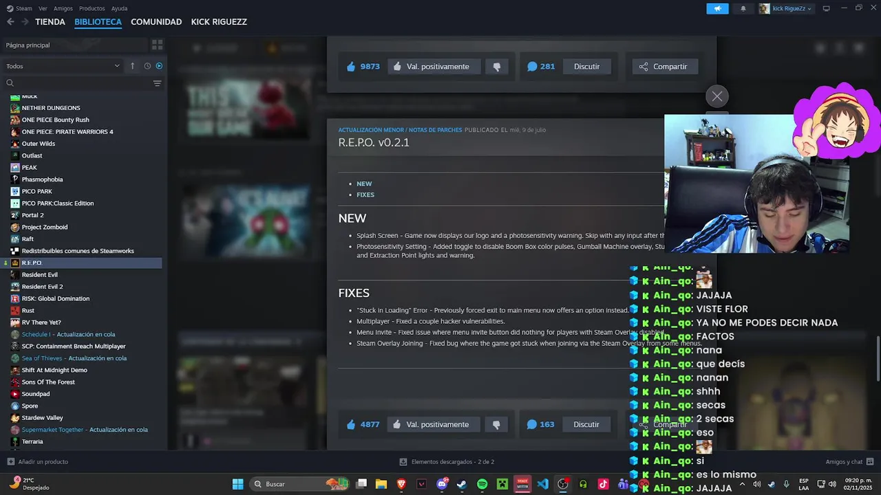Open library advanced filter options icon
881x495 pixels.
(x=157, y=83)
